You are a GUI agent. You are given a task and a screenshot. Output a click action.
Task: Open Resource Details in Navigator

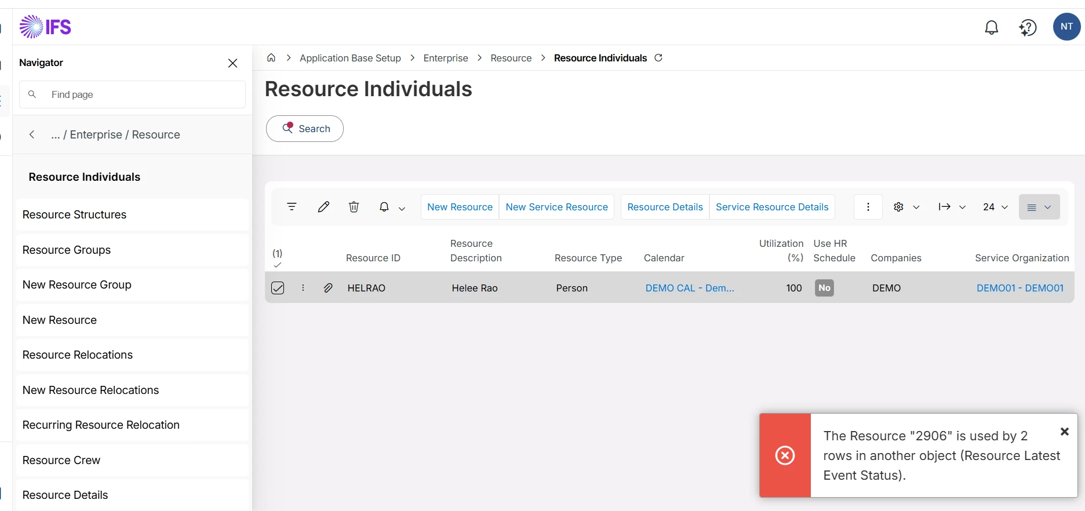click(132, 495)
